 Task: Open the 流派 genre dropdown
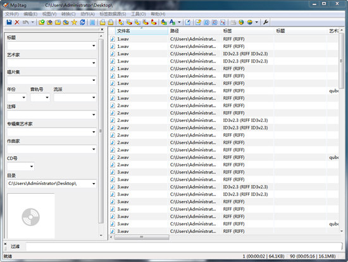click(x=94, y=97)
